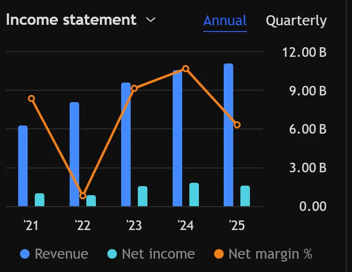
Task: Click the '21 net margin data point
Action: click(x=32, y=98)
